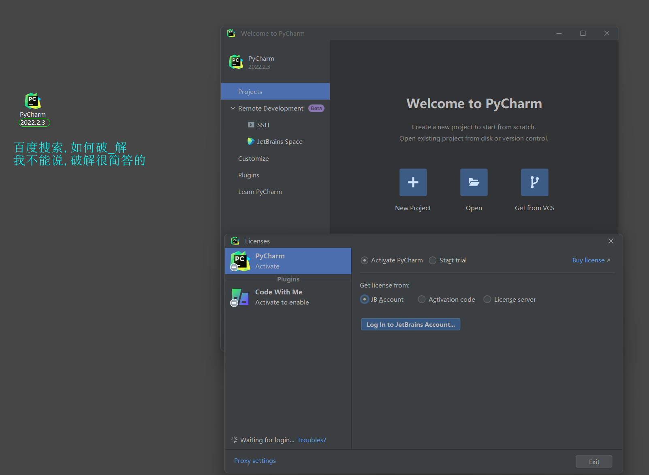Image resolution: width=649 pixels, height=475 pixels.
Task: Click the Open label under folder icon
Action: click(474, 208)
